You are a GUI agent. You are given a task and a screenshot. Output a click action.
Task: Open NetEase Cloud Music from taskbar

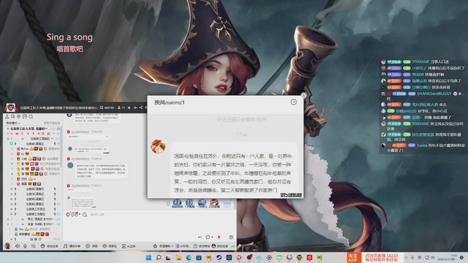309,257
